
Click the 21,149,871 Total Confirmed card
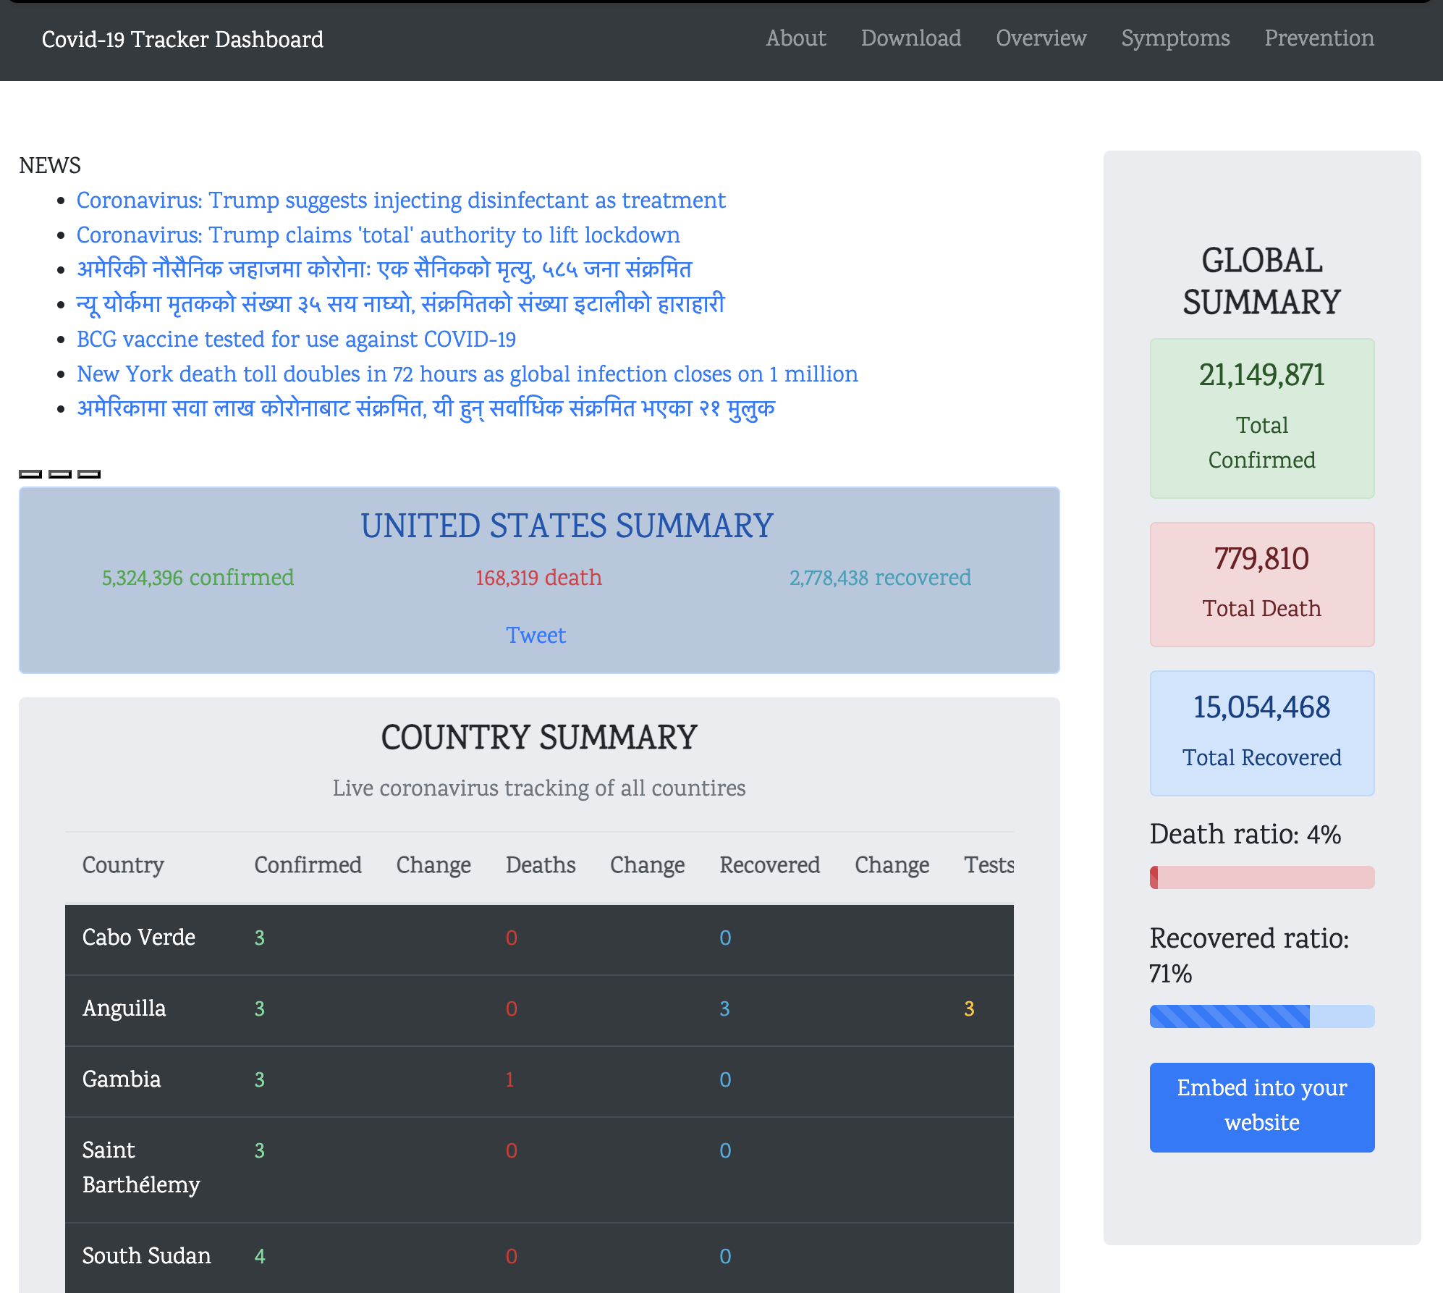pos(1262,418)
